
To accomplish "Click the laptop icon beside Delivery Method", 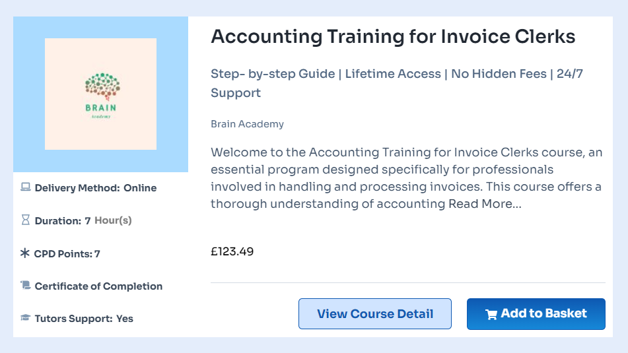I will [25, 187].
